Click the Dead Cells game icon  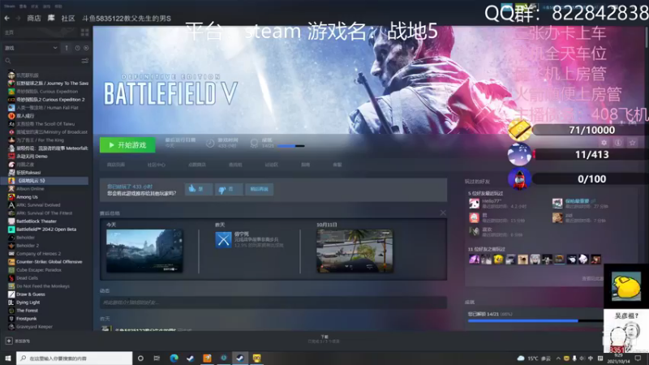11,278
